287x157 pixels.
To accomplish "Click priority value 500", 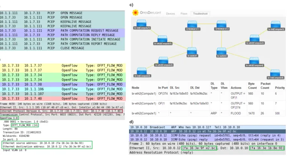I will coord(277,114).
